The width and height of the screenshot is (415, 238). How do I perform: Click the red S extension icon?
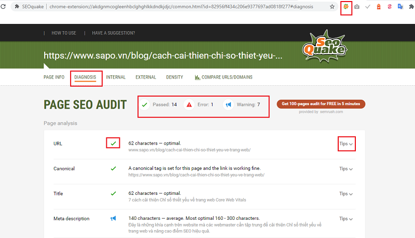390,7
